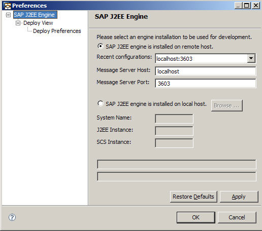Select SAP J2EE Engine tree item
This screenshot has width=262, height=231.
pyautogui.click(x=35, y=15)
